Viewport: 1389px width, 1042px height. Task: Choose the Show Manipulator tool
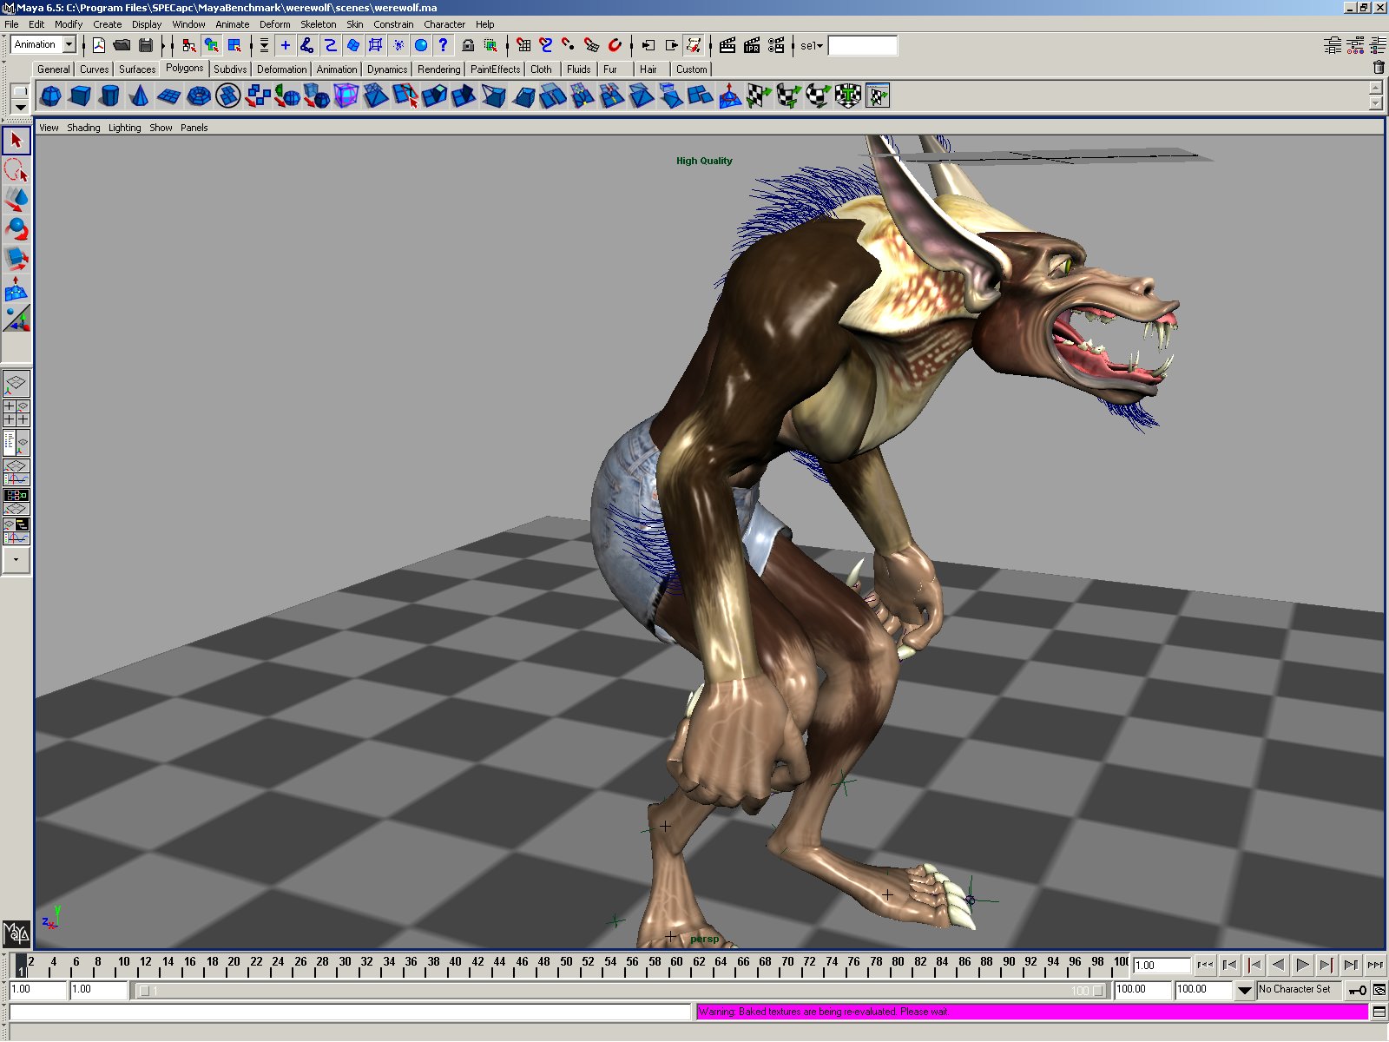coord(16,319)
